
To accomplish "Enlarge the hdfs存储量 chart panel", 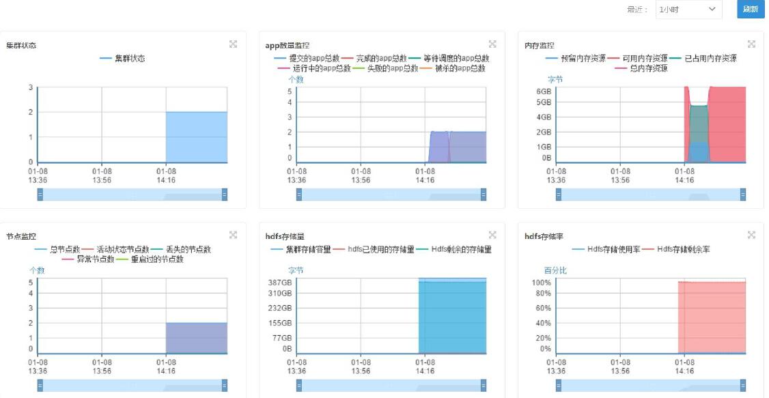I will (492, 236).
